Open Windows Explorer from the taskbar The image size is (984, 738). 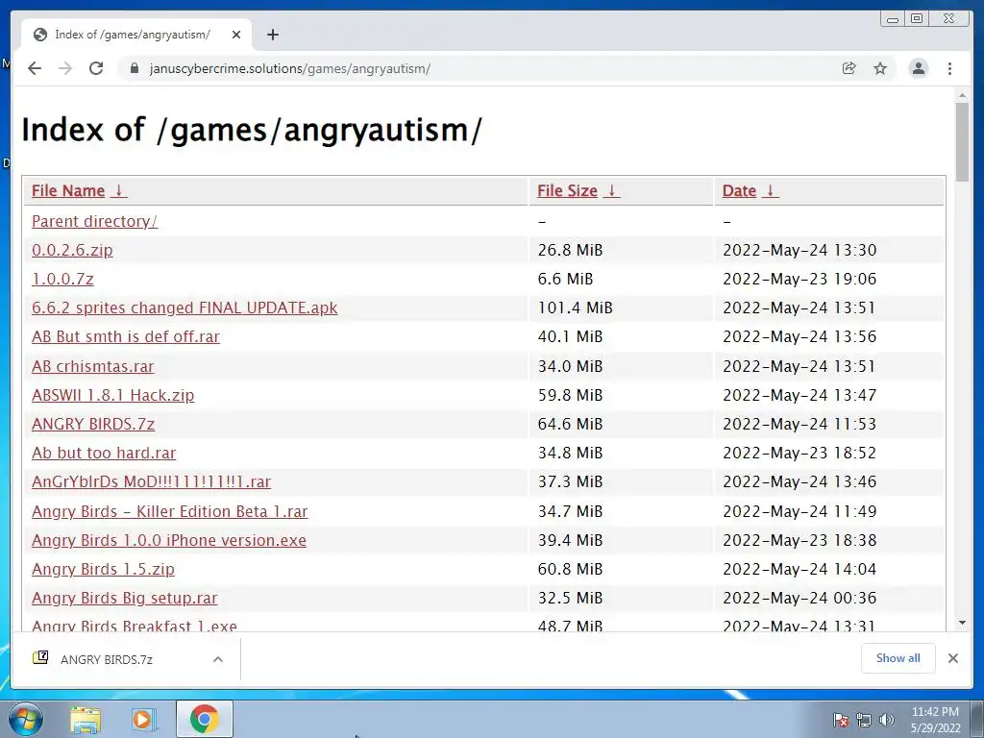tap(86, 720)
